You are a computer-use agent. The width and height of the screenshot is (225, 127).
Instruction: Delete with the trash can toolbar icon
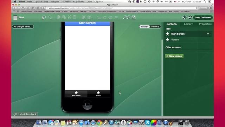click(75, 17)
